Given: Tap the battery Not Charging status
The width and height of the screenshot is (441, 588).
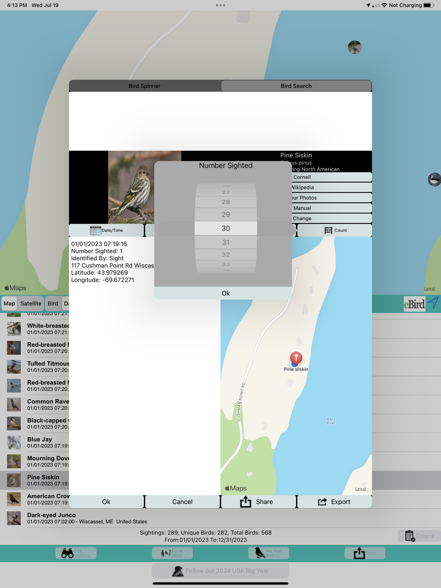Looking at the screenshot, I should 411,5.
